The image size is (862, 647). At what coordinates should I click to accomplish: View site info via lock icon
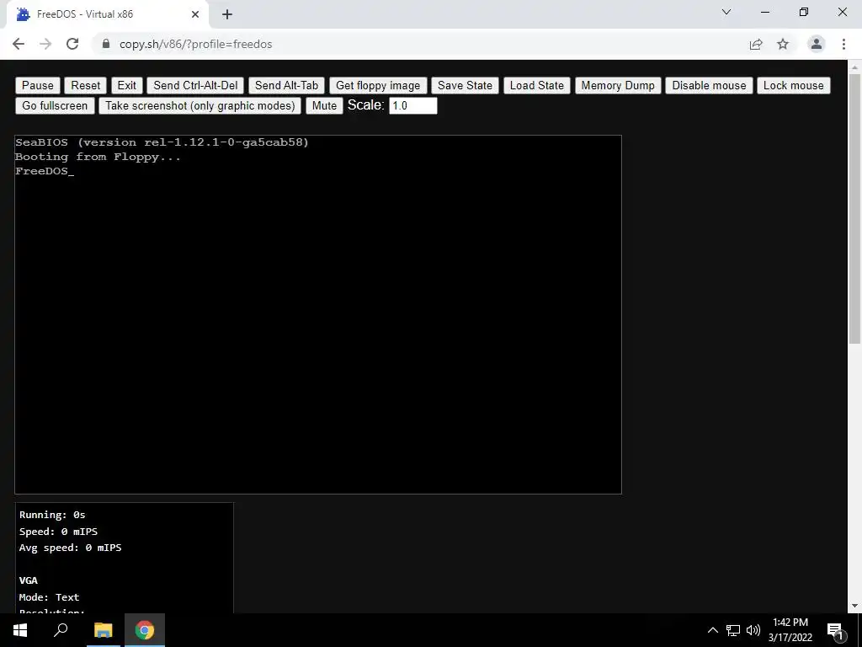pos(106,44)
